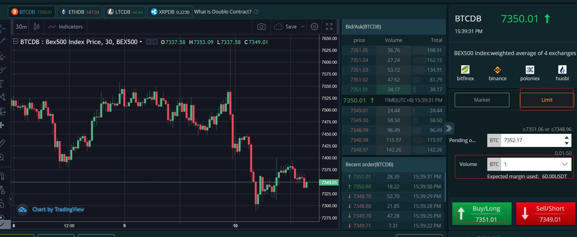Click the pending order price input field
This screenshot has height=237, width=577.
coord(532,140)
